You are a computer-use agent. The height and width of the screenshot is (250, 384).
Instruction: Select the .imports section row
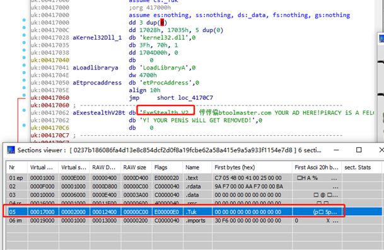194,220
